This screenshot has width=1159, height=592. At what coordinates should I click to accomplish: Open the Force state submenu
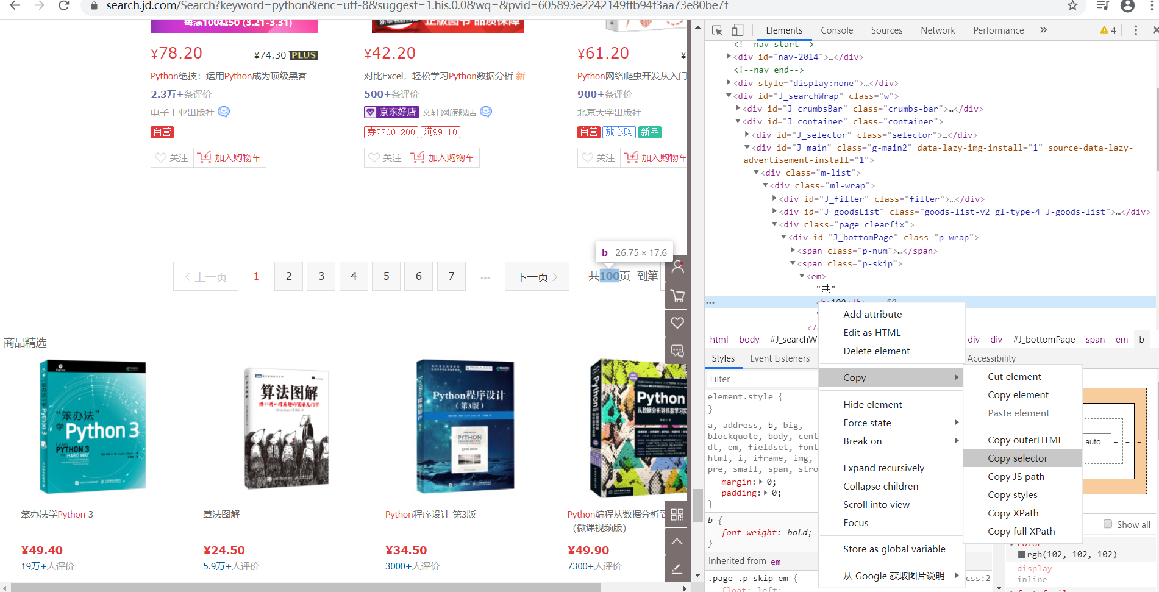[891, 423]
